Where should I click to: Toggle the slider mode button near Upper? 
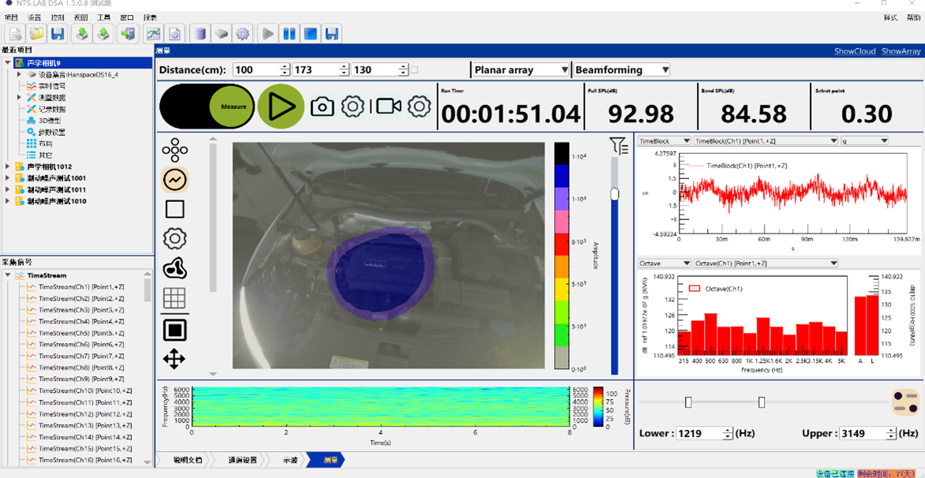pyautogui.click(x=905, y=402)
